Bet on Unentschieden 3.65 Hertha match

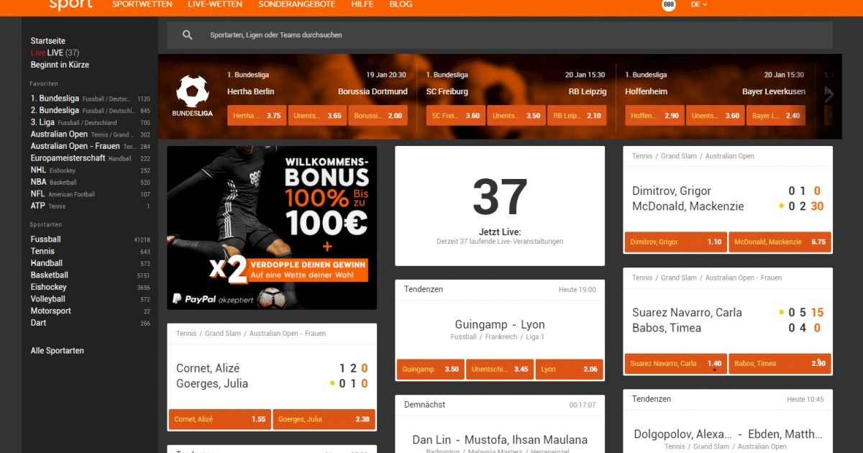point(317,116)
